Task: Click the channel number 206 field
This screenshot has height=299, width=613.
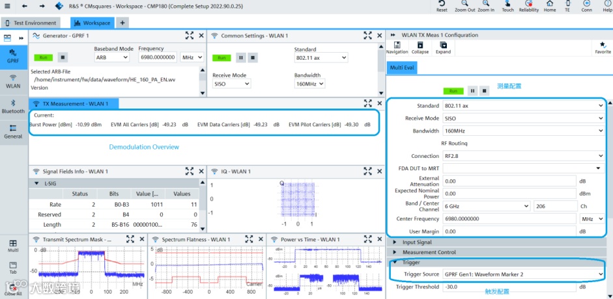Action: (555, 206)
